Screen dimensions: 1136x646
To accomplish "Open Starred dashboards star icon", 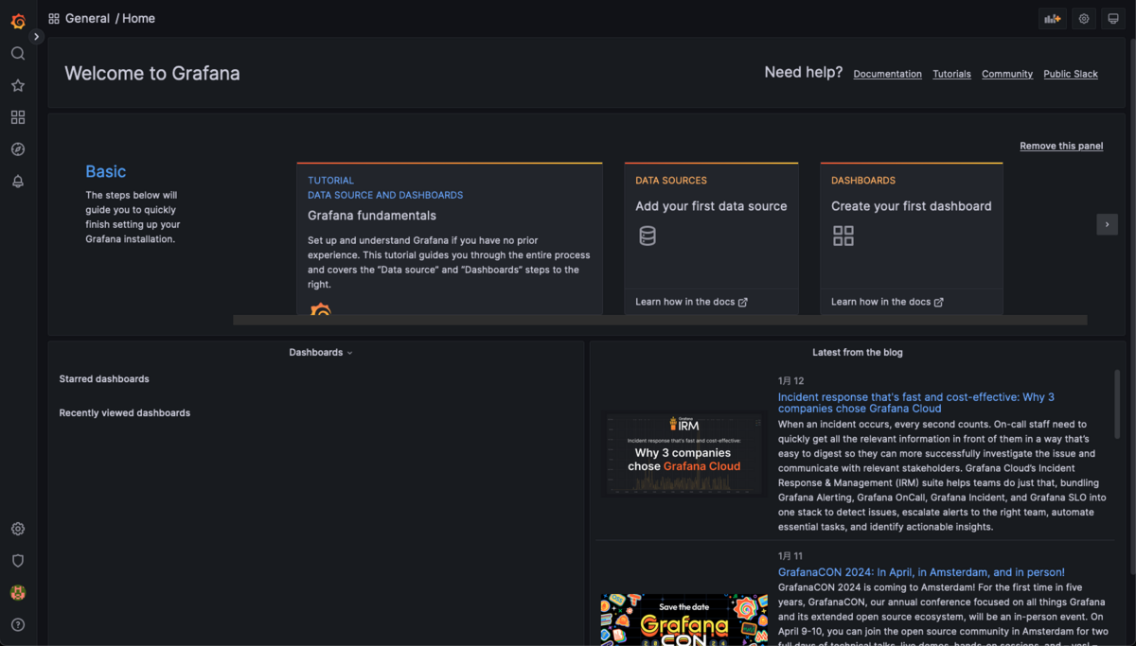I will click(18, 85).
